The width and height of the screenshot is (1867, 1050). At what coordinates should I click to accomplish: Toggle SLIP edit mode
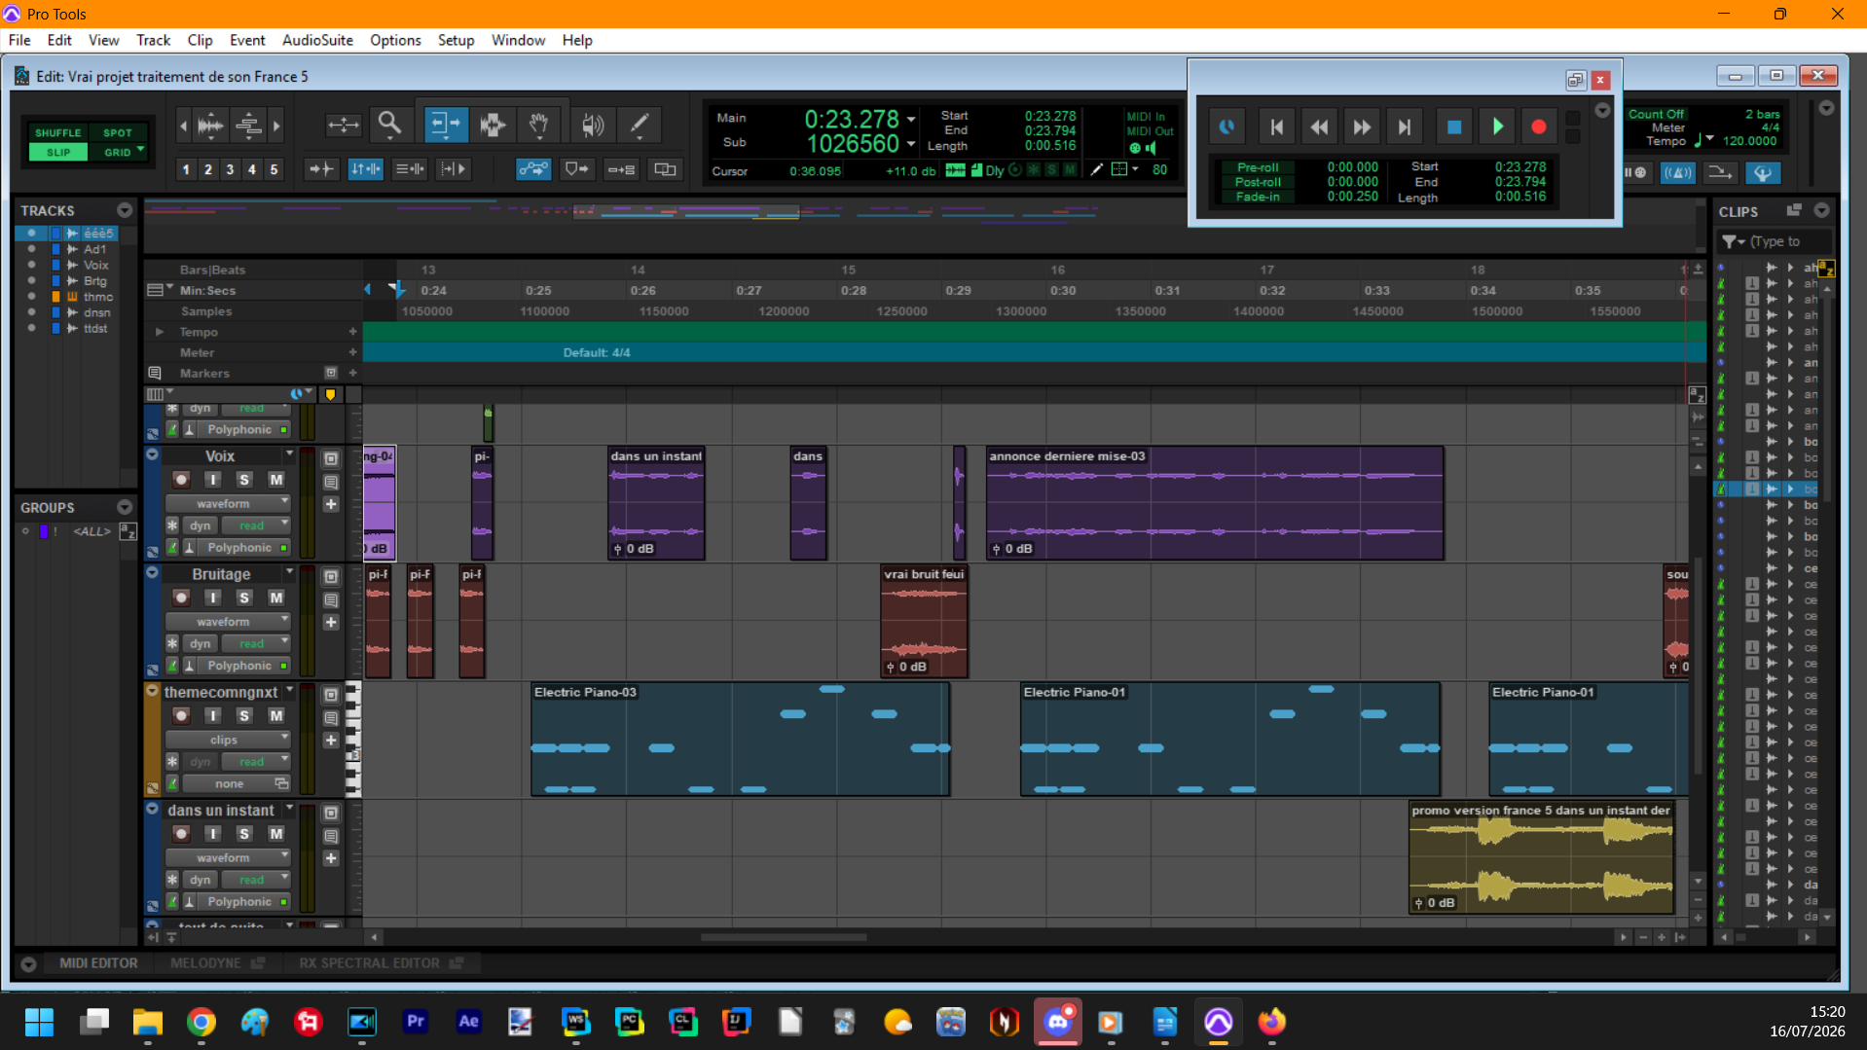tap(58, 152)
